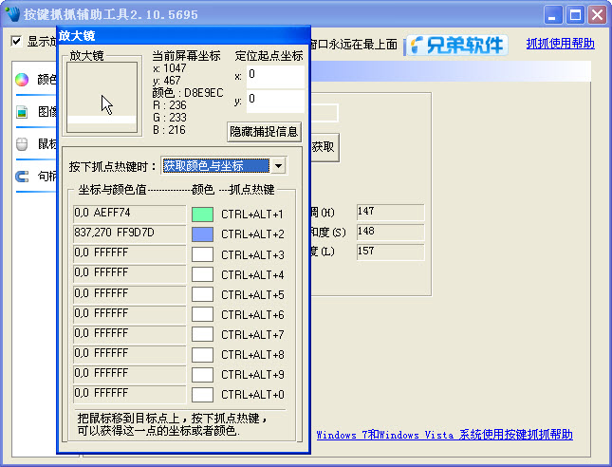
Task: Click the 837,270 FF9D7D coordinate field
Action: point(129,233)
